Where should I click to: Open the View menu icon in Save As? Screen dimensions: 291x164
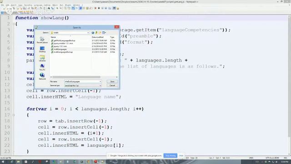coord(104,33)
